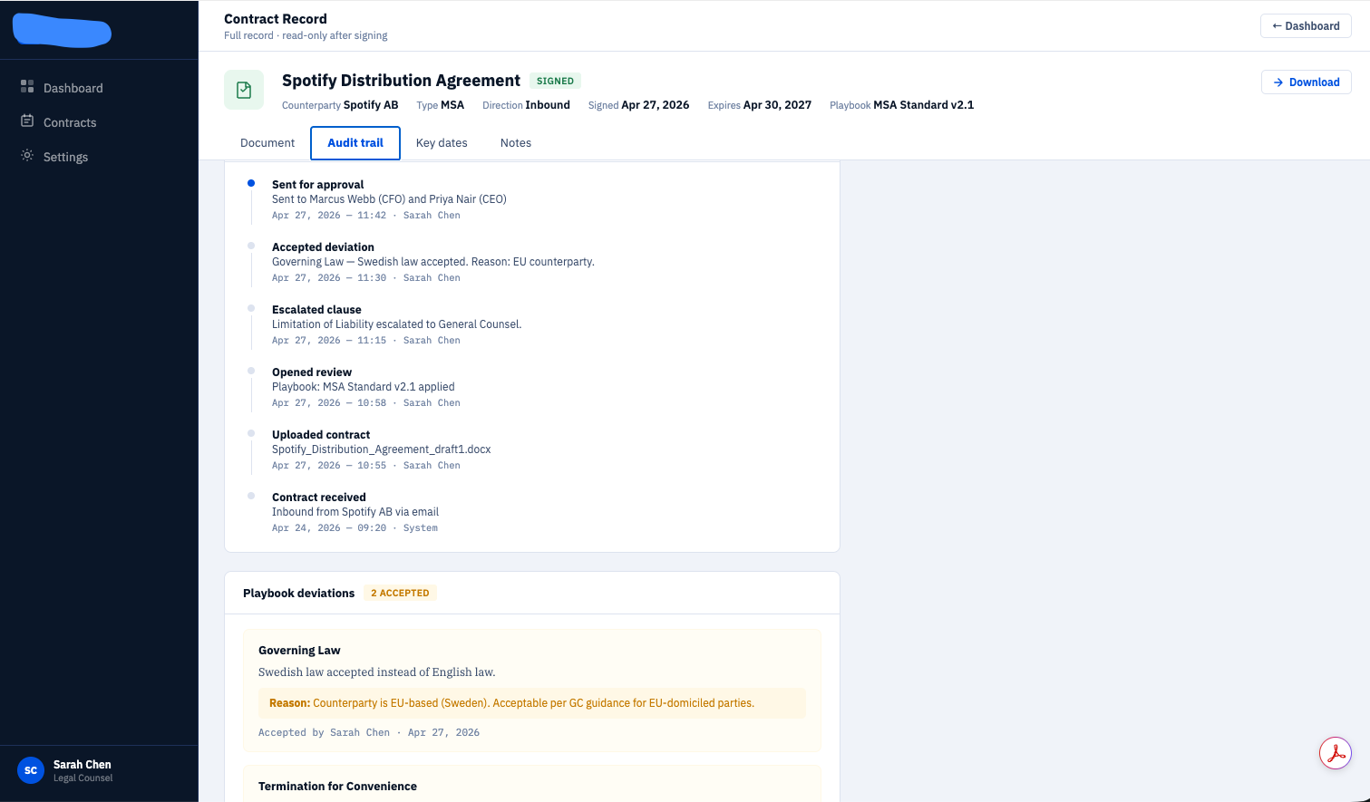Click the Settings gear icon in sidebar

pyautogui.click(x=27, y=156)
